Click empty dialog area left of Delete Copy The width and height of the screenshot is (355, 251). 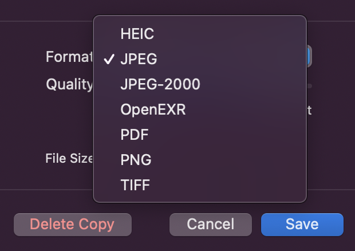click(x=6, y=224)
